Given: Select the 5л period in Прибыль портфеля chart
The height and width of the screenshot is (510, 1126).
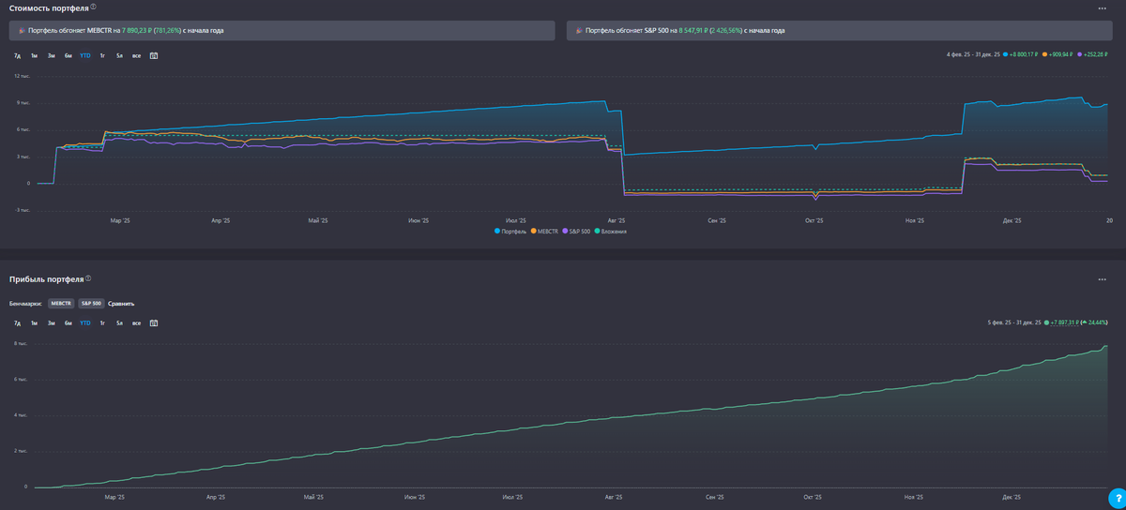Looking at the screenshot, I should click(119, 322).
